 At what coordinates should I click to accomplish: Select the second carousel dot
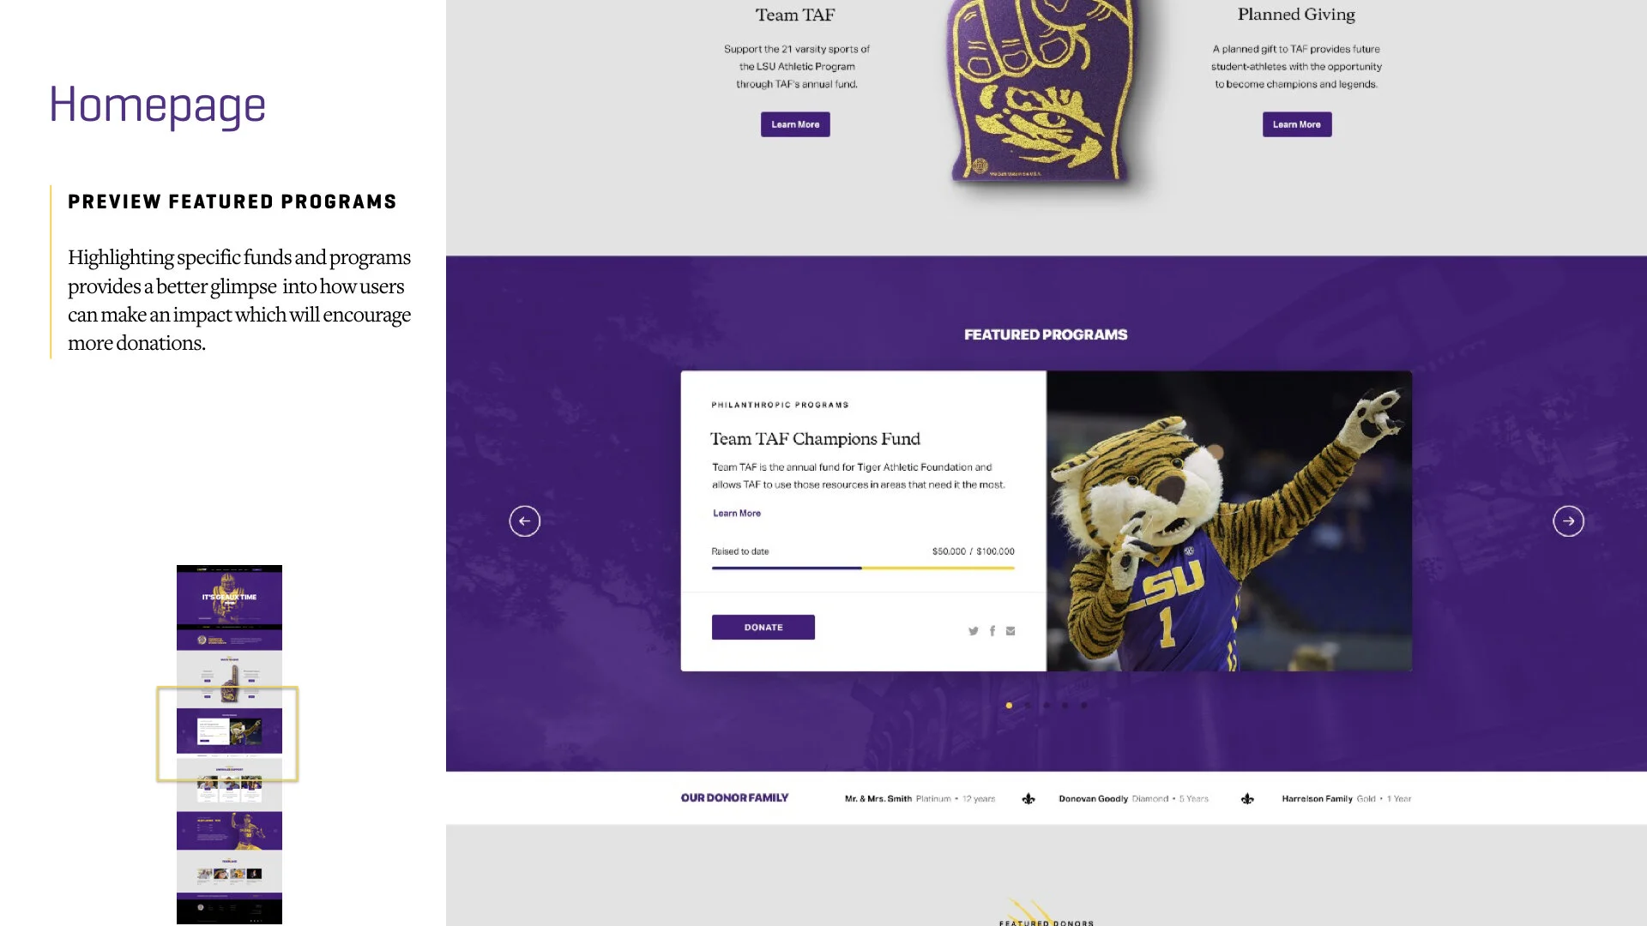click(1028, 706)
